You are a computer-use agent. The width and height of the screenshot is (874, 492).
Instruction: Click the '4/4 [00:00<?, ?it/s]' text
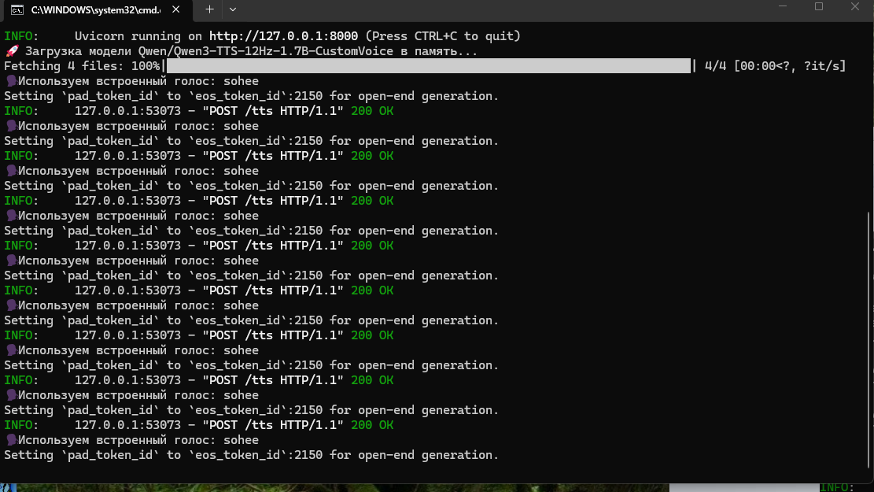pos(775,66)
